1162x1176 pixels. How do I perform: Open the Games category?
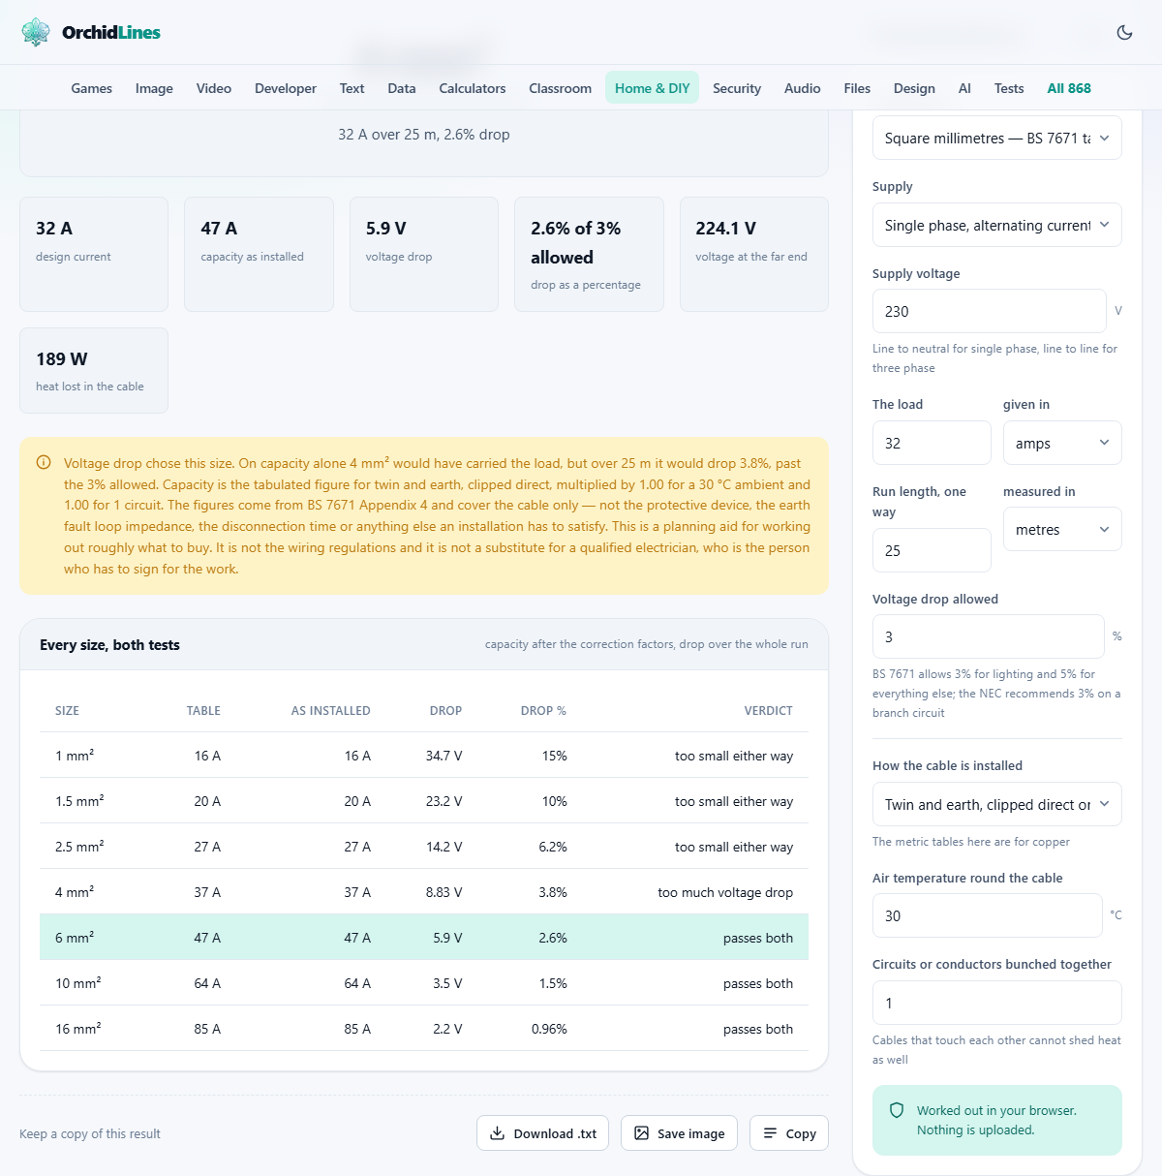pyautogui.click(x=92, y=88)
